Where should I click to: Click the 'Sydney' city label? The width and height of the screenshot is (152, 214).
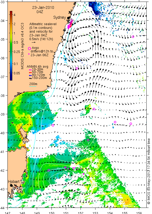pos(60,17)
